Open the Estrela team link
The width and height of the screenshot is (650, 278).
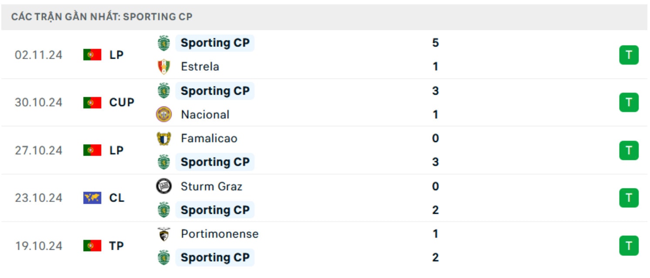click(200, 66)
